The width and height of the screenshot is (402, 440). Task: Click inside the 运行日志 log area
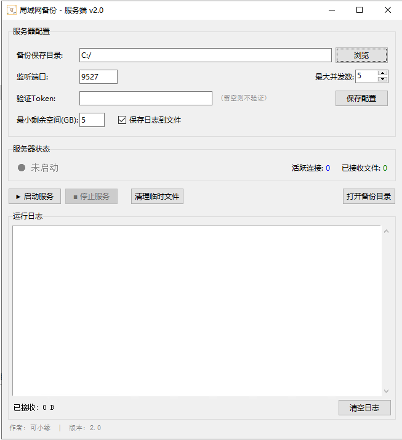[197, 311]
